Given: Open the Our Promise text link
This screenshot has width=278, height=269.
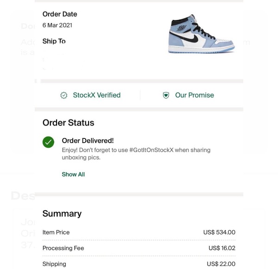Looking at the screenshot, I should 194,95.
